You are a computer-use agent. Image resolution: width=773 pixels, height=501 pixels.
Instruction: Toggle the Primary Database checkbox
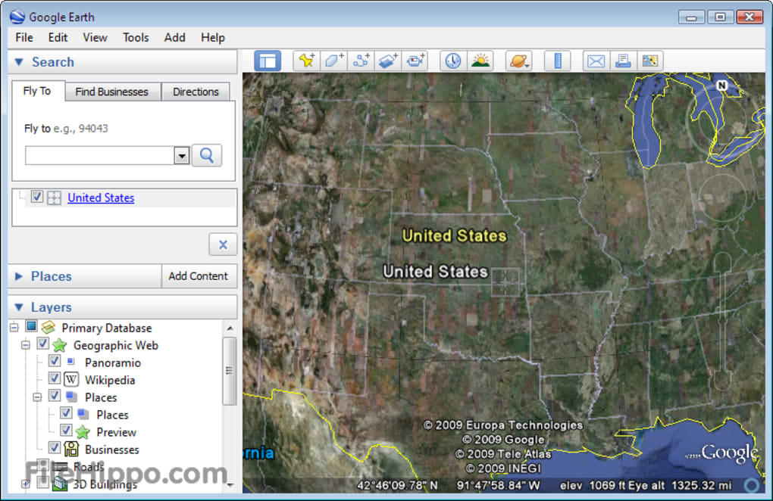pyautogui.click(x=31, y=325)
